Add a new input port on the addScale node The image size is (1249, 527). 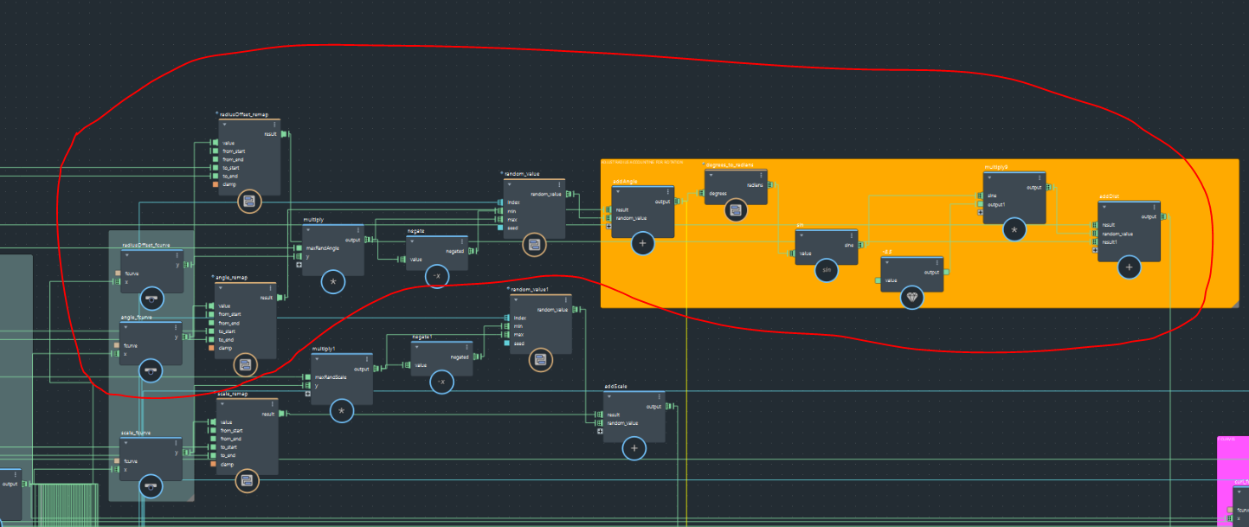(600, 431)
